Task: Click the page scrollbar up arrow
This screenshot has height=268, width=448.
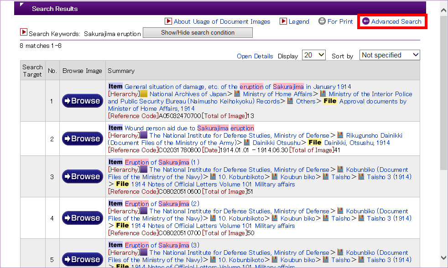Action: pos(443,10)
